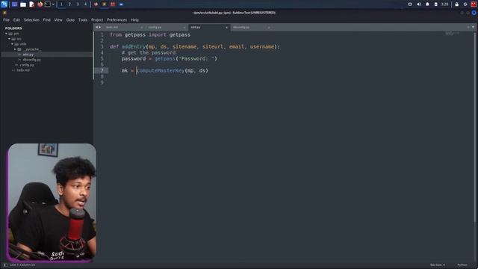Toggle the sidebar via status bar icon
The width and height of the screenshot is (478, 269).
pos(5,265)
